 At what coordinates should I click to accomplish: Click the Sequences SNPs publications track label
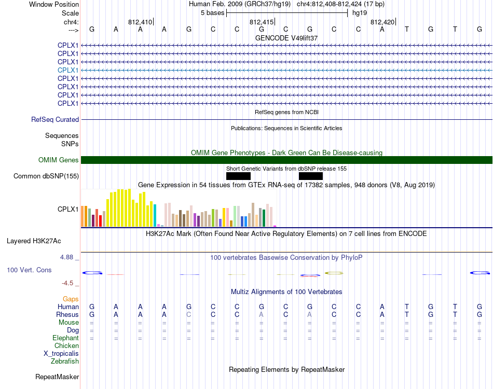[x=62, y=140]
